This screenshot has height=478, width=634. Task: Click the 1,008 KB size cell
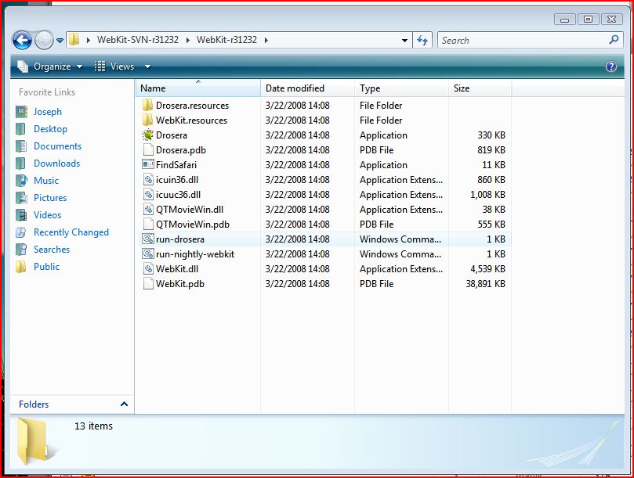pyautogui.click(x=487, y=195)
